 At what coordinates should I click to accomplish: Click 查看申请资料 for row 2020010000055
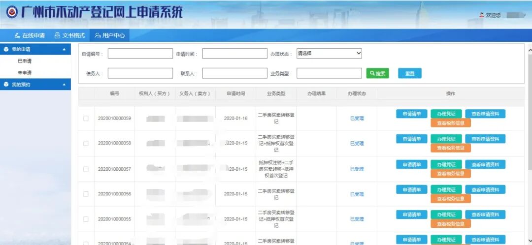pos(485,214)
